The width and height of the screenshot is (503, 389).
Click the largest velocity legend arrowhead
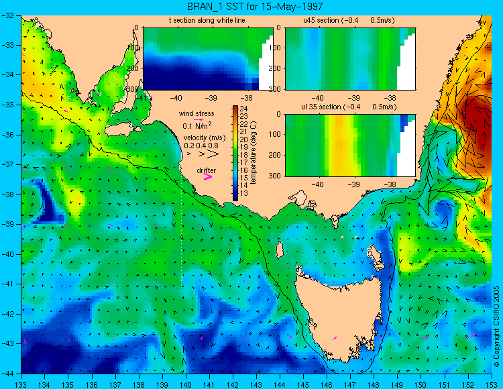(213, 154)
